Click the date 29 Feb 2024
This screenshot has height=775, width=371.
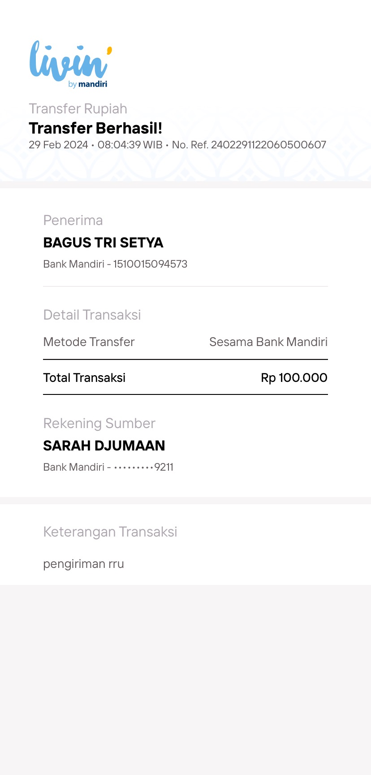tap(58, 145)
